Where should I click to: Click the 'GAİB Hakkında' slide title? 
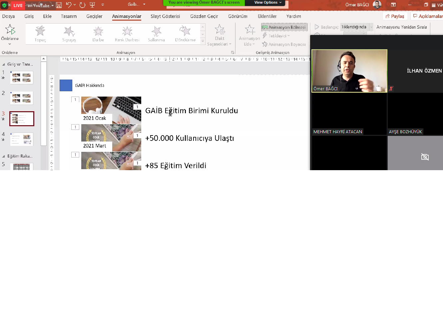point(90,86)
